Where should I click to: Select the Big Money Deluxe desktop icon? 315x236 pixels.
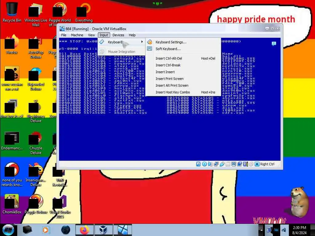point(36,111)
